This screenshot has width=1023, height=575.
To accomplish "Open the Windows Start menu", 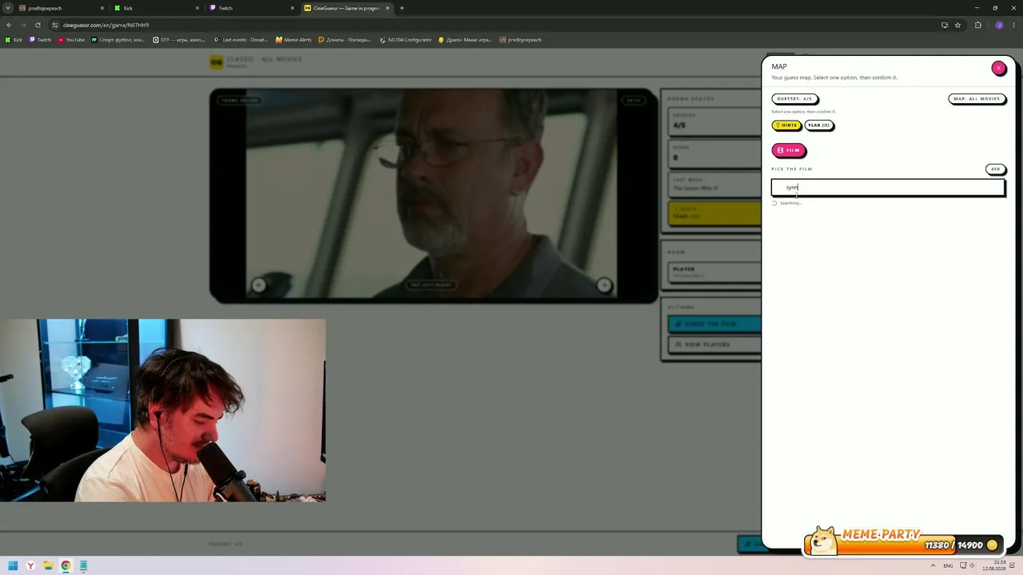I will tap(13, 566).
